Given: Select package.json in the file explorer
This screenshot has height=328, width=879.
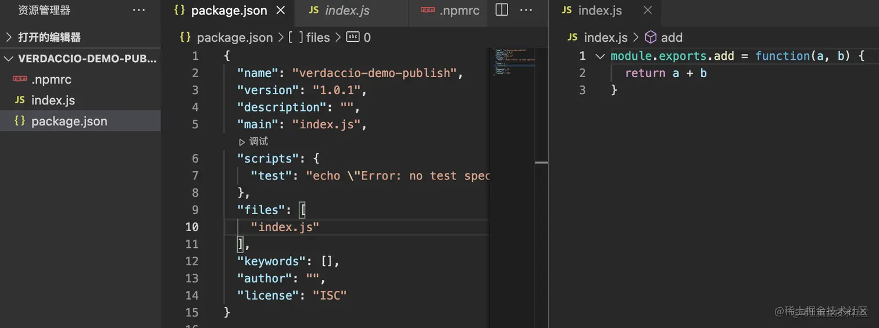Looking at the screenshot, I should [80, 121].
